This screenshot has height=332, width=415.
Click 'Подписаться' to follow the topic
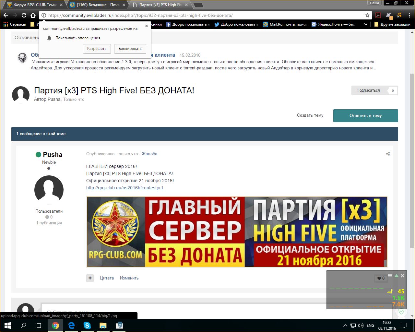tap(368, 90)
